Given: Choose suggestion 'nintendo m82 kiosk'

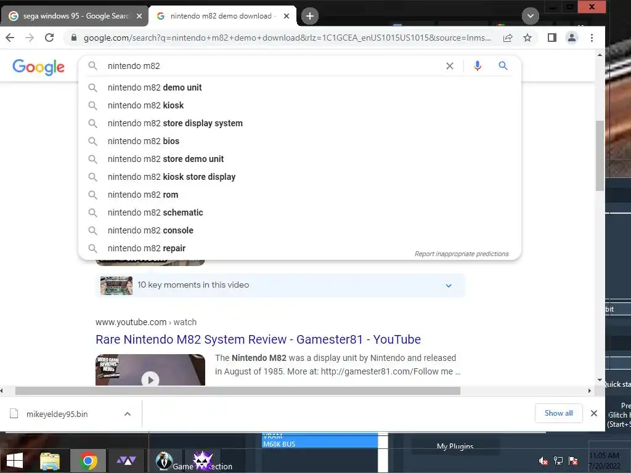Looking at the screenshot, I should (x=300, y=105).
